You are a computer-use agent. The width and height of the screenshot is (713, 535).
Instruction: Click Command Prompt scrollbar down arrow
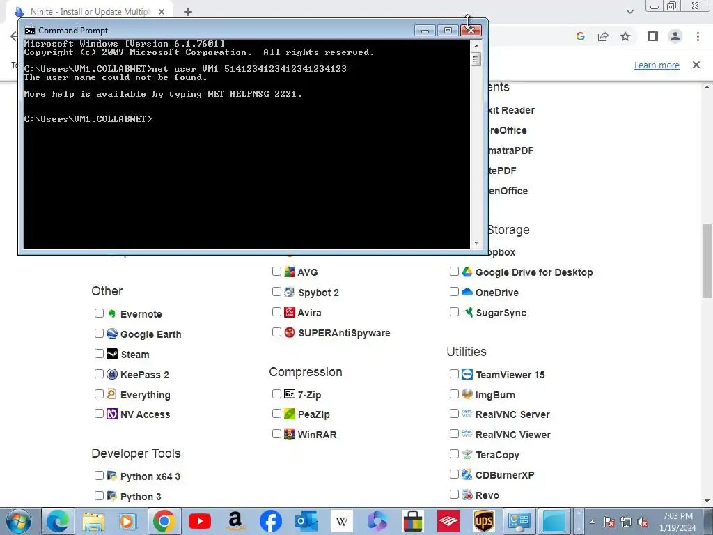(476, 243)
